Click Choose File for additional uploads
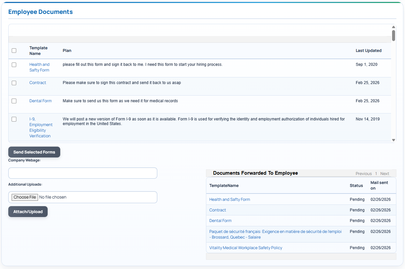405x269 pixels. tap(25, 197)
